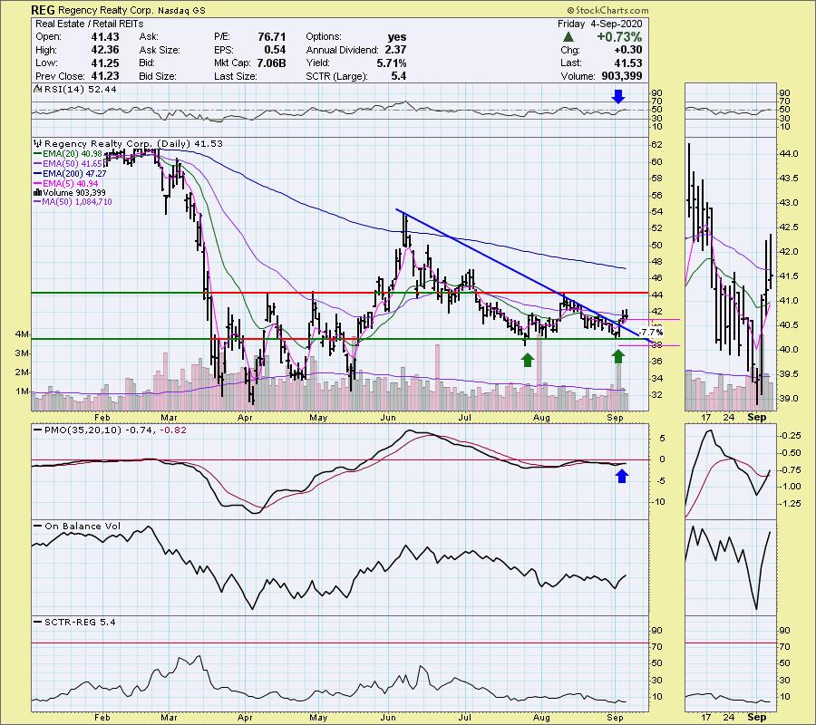816x725 pixels.
Task: Click the SCTR-REG 5.4 panel label
Action: tap(69, 622)
